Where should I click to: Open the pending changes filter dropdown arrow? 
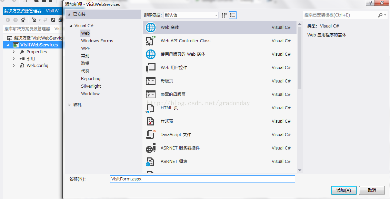40,20
